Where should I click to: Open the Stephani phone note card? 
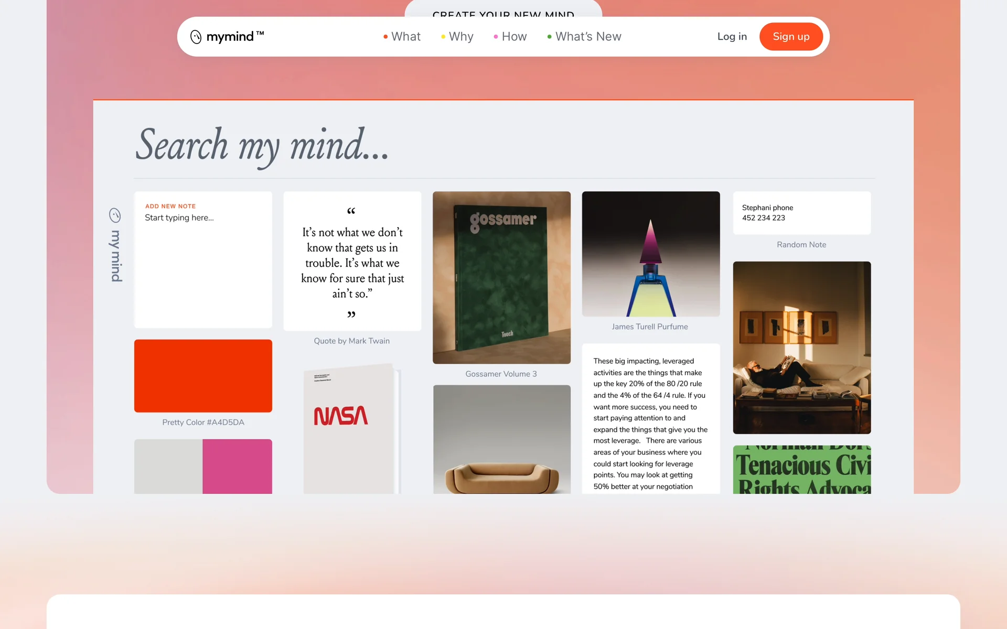pyautogui.click(x=801, y=213)
